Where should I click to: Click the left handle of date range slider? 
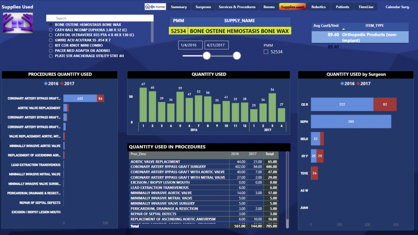click(x=207, y=55)
